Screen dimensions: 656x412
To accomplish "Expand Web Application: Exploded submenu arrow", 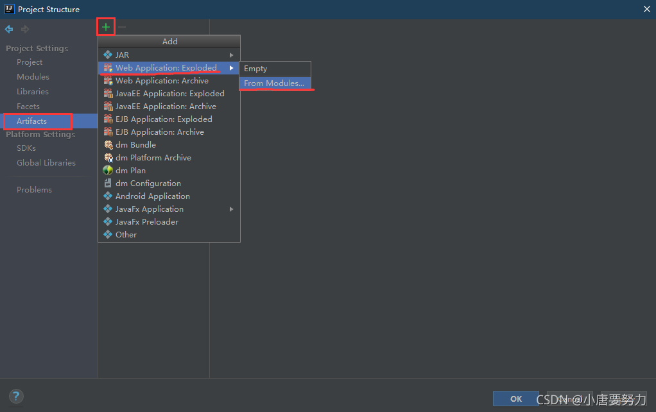I will [231, 68].
